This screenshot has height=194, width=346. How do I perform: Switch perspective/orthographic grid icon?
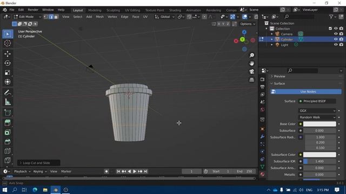[251, 80]
